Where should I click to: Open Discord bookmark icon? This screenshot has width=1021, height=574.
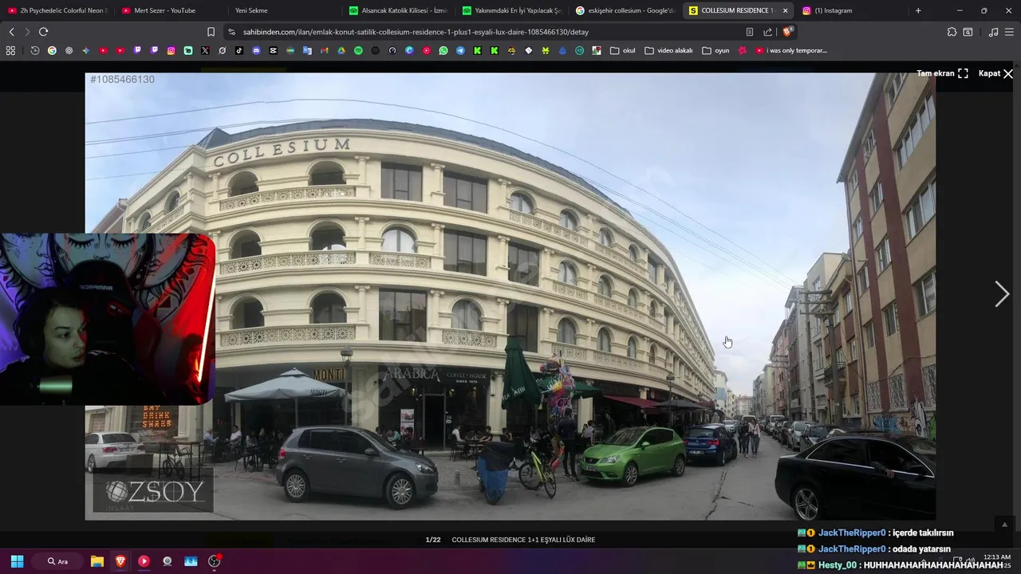pos(256,50)
